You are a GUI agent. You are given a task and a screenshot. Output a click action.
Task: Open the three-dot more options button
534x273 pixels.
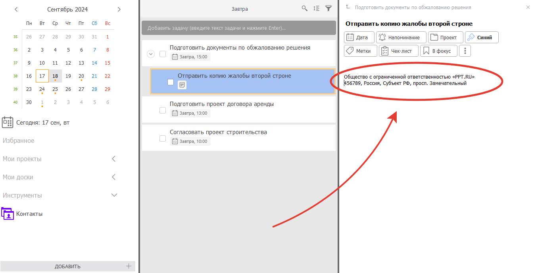pyautogui.click(x=465, y=51)
